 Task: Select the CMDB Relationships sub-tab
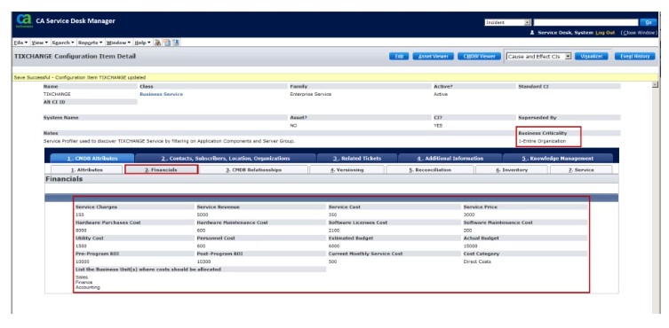pos(253,169)
